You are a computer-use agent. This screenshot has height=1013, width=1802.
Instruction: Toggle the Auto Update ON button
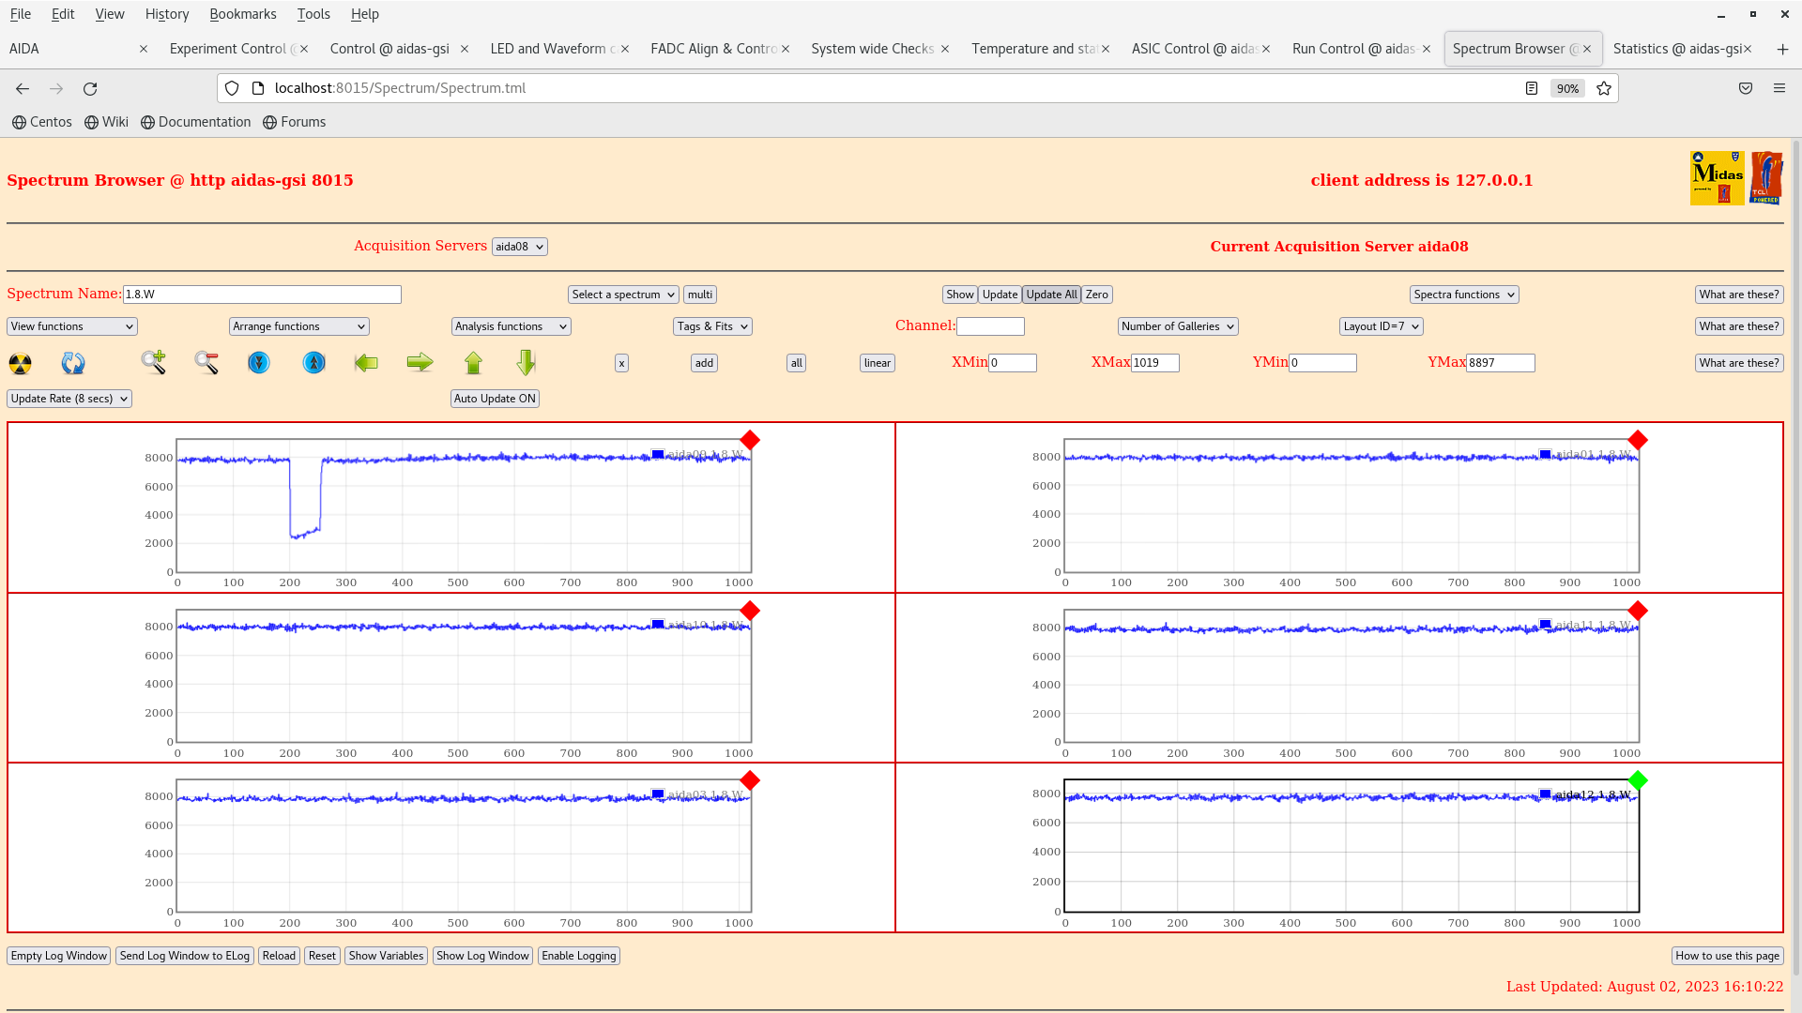(495, 399)
